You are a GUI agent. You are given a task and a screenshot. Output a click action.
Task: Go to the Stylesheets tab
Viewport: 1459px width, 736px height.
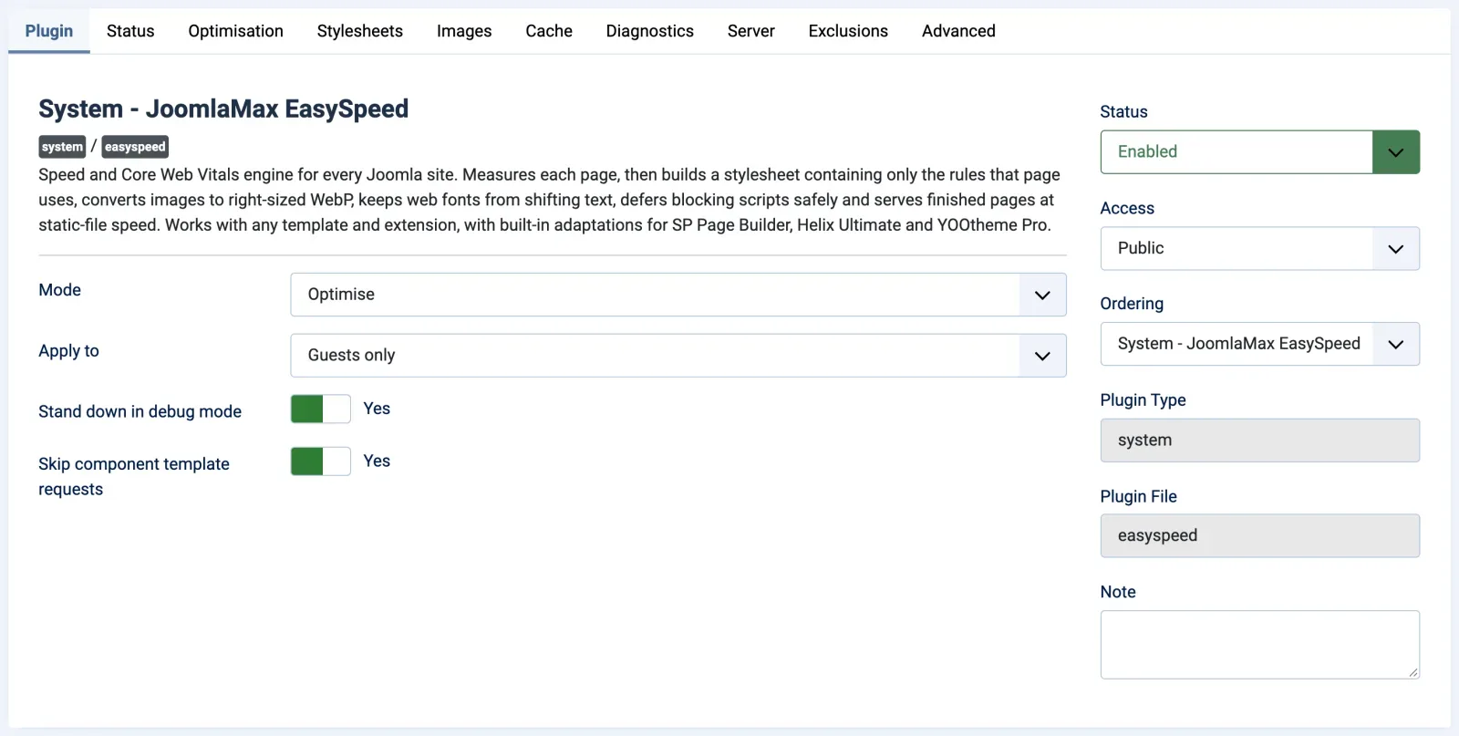coord(360,31)
